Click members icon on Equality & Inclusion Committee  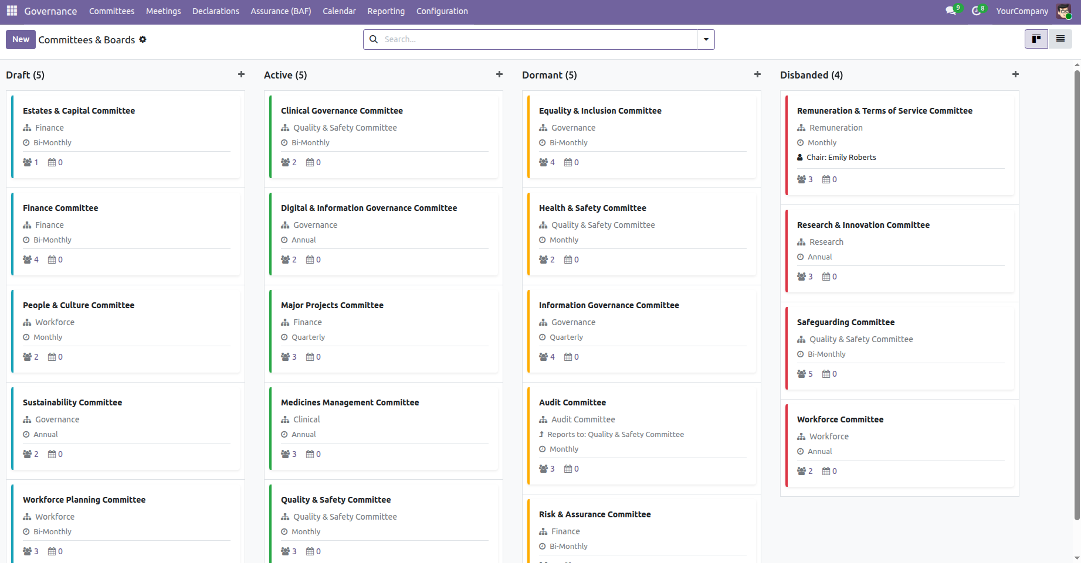pyautogui.click(x=543, y=162)
